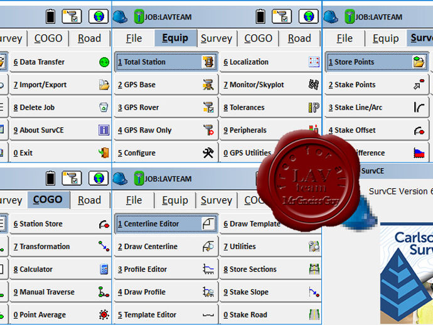Screen dimensions: 433x325
Task: Click the Stake Slope icon
Action: [x=314, y=292]
